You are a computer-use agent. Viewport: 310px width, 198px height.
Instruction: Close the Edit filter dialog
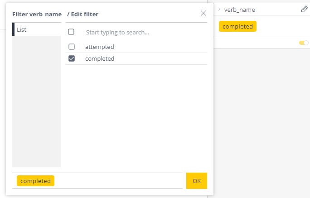pos(203,13)
